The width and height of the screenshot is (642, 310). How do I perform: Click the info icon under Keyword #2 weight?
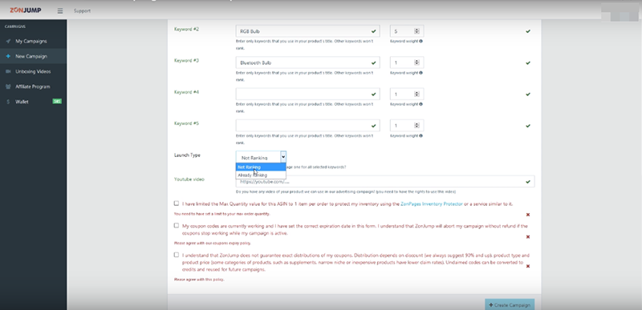point(421,41)
